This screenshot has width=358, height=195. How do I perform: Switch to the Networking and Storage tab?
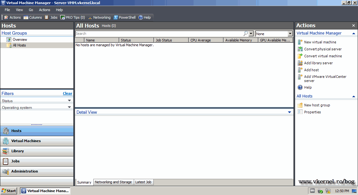point(113,182)
